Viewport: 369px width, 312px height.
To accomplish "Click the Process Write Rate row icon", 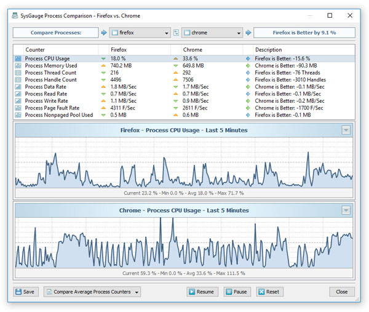I will pos(18,101).
